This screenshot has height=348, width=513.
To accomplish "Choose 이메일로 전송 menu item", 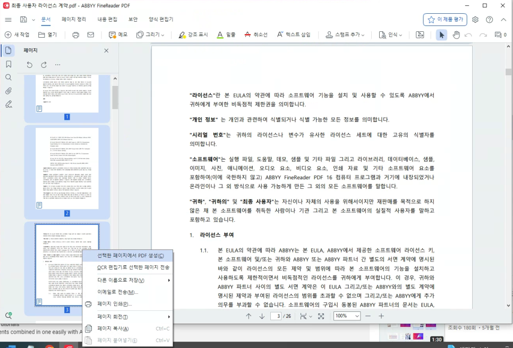I will tap(127, 292).
